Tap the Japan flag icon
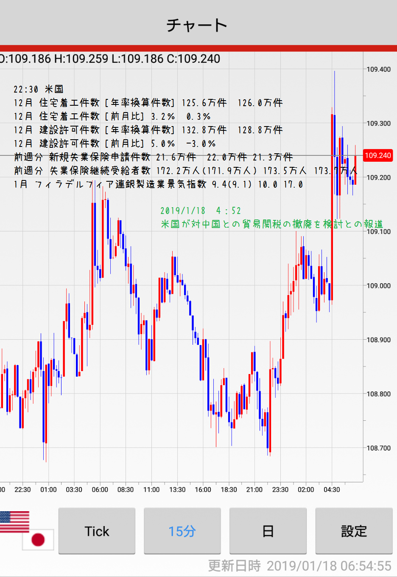Screen dimensions: 397x577 38,539
